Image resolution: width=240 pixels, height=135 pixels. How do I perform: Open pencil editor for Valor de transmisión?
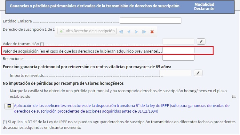[x=201, y=41]
